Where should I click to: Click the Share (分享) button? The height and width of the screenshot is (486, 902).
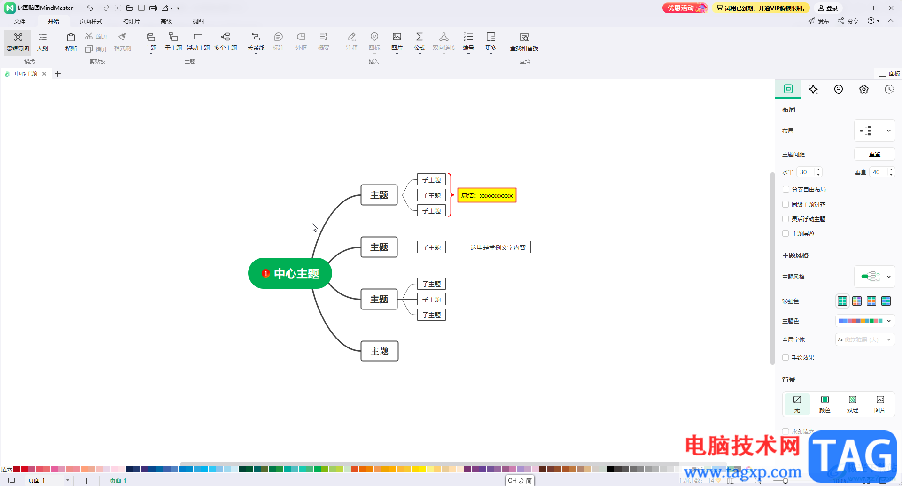[848, 21]
